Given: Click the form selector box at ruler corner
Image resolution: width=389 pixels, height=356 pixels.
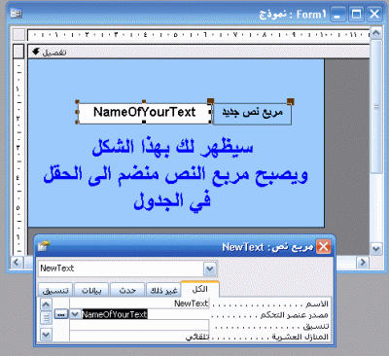Looking at the screenshot, I should click(18, 34).
